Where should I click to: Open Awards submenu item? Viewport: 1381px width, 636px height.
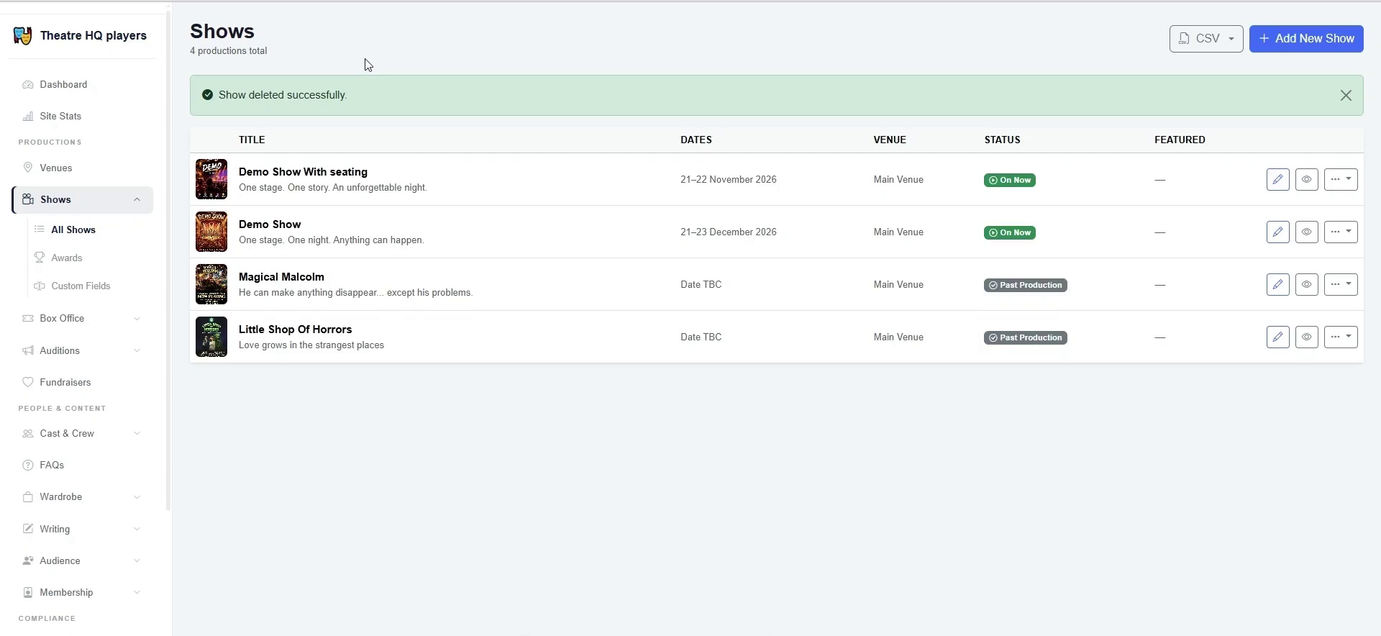pyautogui.click(x=66, y=258)
